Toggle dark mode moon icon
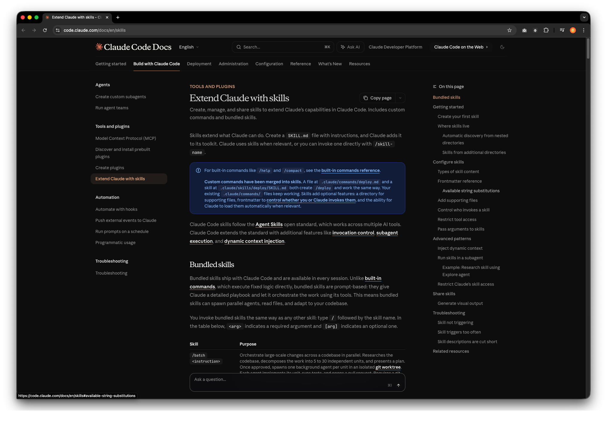Viewport: 607px width, 421px height. point(502,47)
